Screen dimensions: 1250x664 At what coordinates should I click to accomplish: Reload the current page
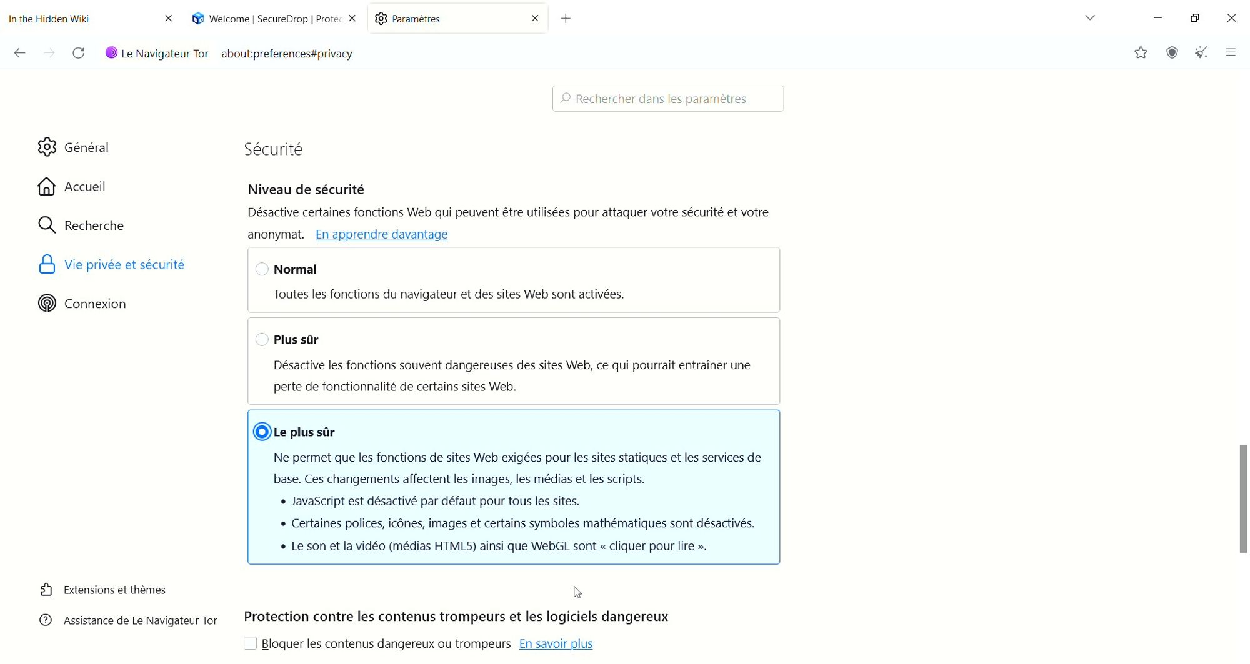tap(79, 53)
